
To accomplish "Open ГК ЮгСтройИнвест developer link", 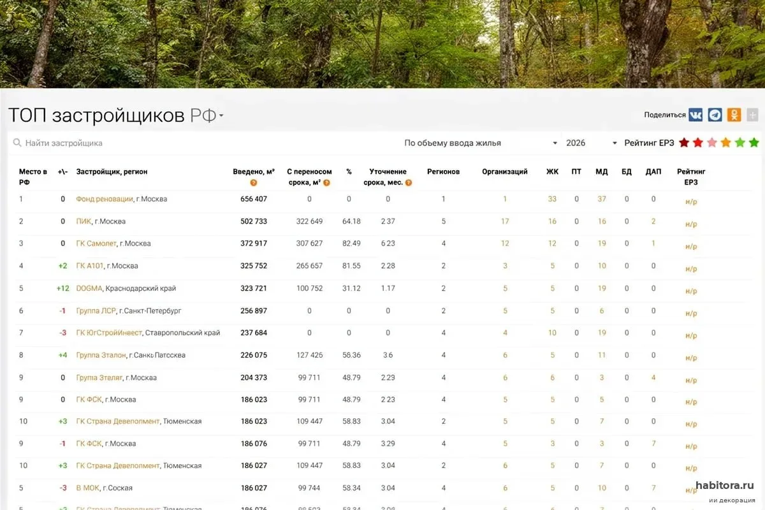I will coord(109,333).
